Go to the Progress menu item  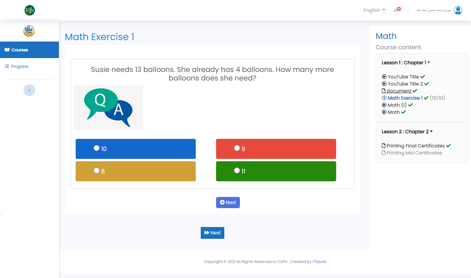(20, 66)
